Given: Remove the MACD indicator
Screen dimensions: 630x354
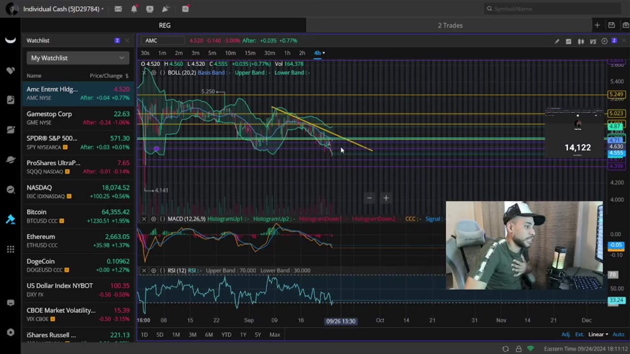Looking at the screenshot, I should click(144, 219).
